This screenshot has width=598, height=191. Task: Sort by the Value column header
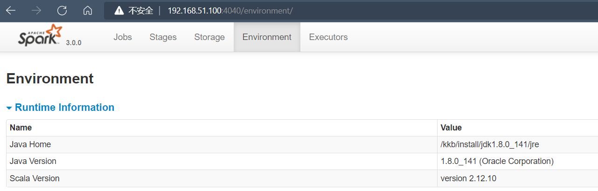451,128
